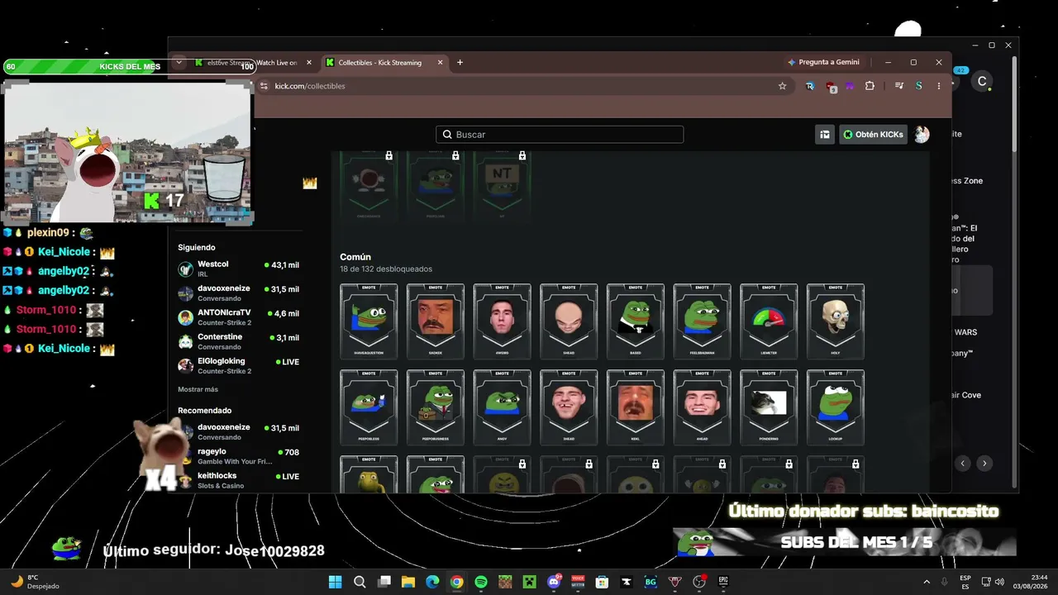Image resolution: width=1058 pixels, height=595 pixels.
Task: Open Microsoft Store from the taskbar
Action: tap(602, 582)
